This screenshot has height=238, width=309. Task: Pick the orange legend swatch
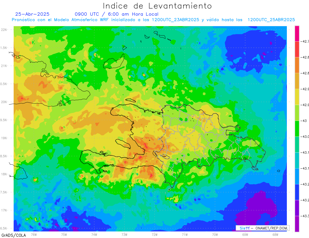point(297,65)
